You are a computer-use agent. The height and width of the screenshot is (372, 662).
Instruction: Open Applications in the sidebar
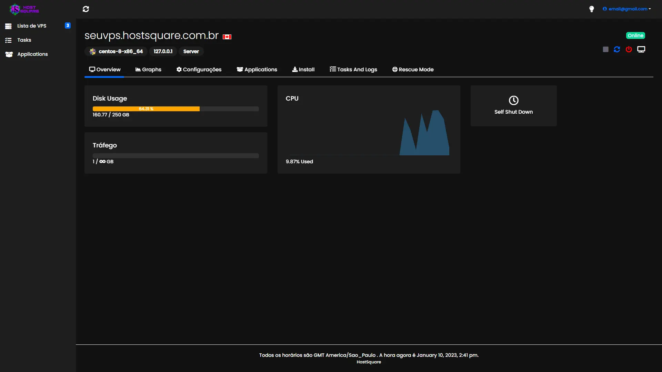(x=32, y=54)
